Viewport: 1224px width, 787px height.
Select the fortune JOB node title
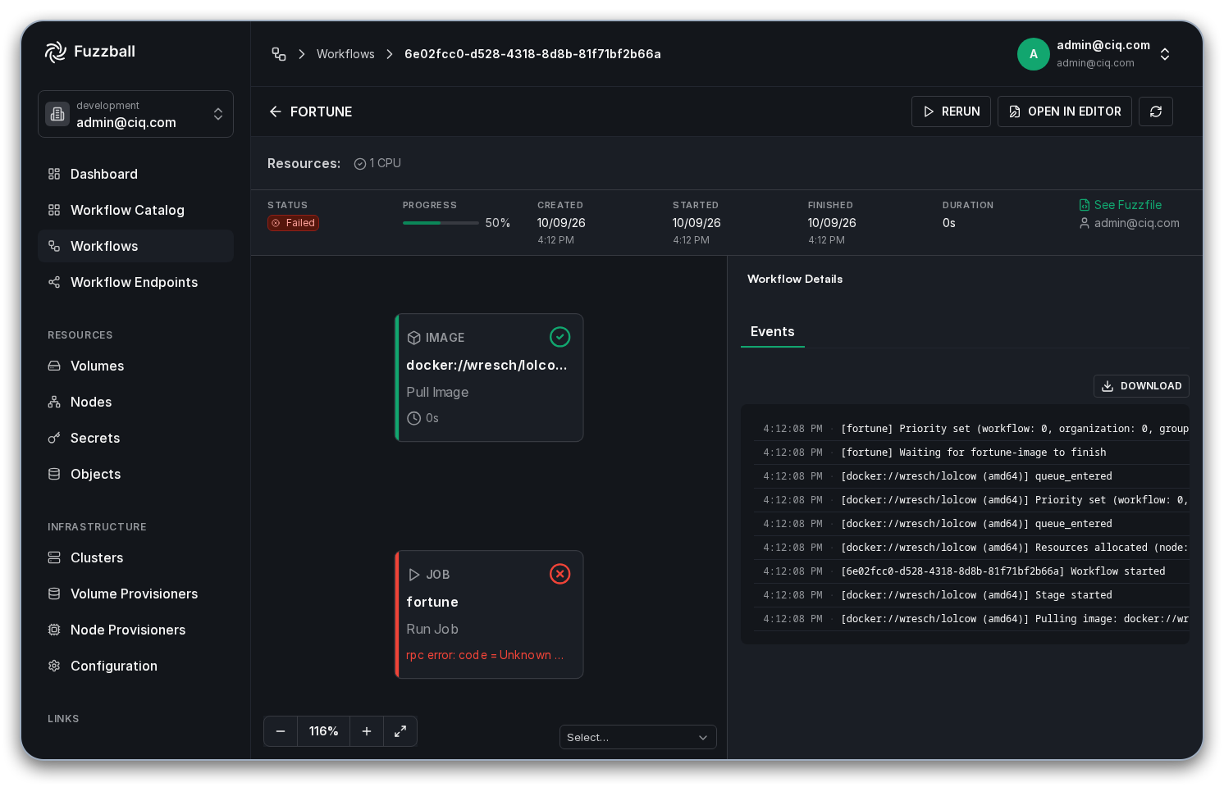[x=432, y=602]
